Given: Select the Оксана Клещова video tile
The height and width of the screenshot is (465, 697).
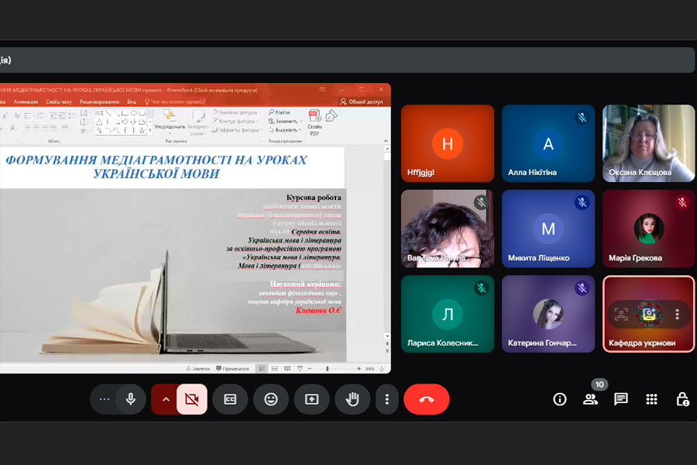Looking at the screenshot, I should [648, 143].
